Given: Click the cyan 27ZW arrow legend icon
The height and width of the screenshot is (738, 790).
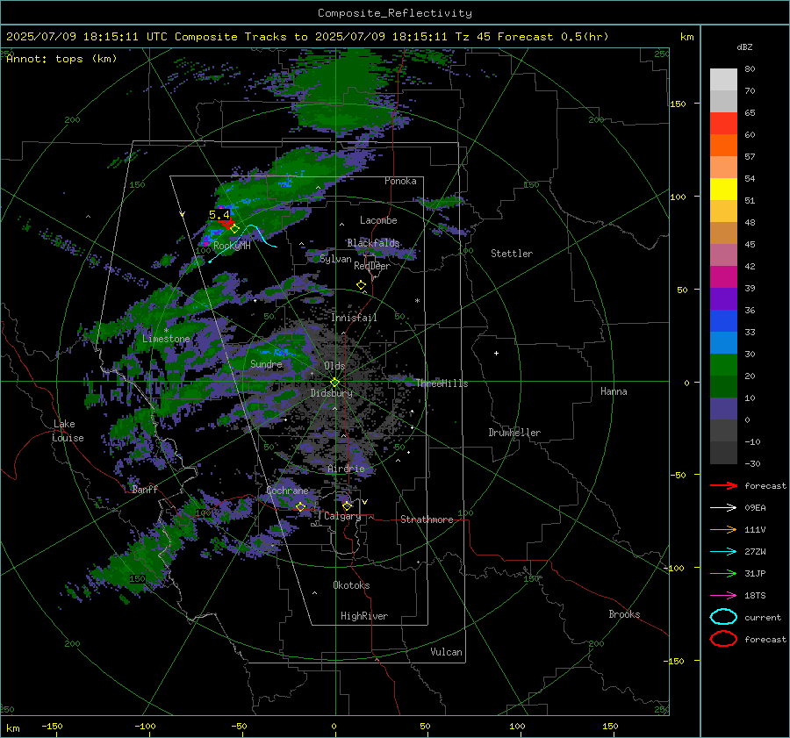Looking at the screenshot, I should tap(723, 552).
